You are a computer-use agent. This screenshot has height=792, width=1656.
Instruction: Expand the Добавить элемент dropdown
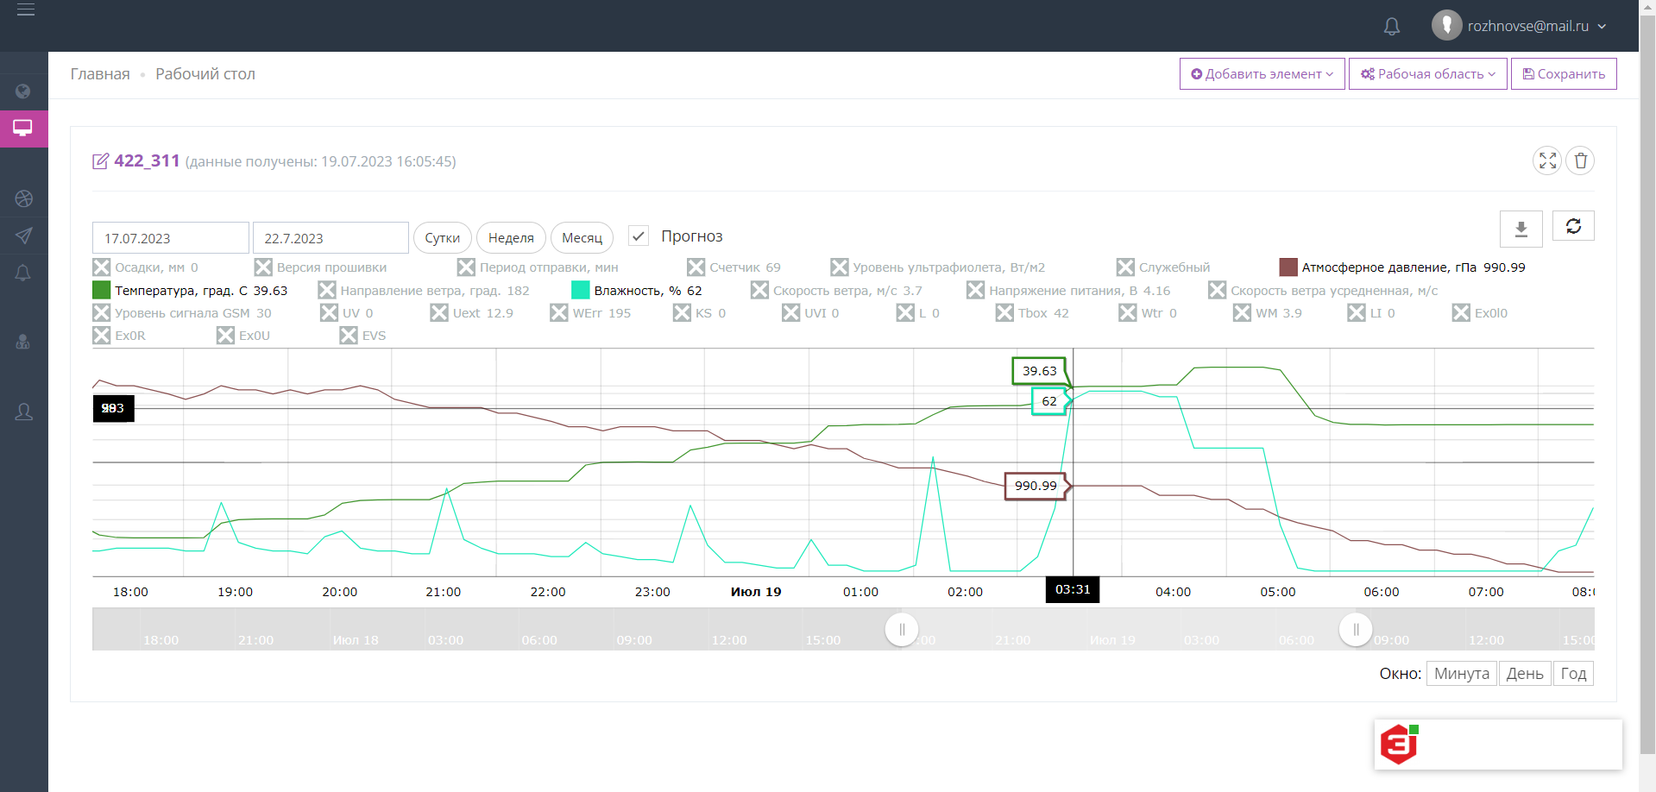1262,74
